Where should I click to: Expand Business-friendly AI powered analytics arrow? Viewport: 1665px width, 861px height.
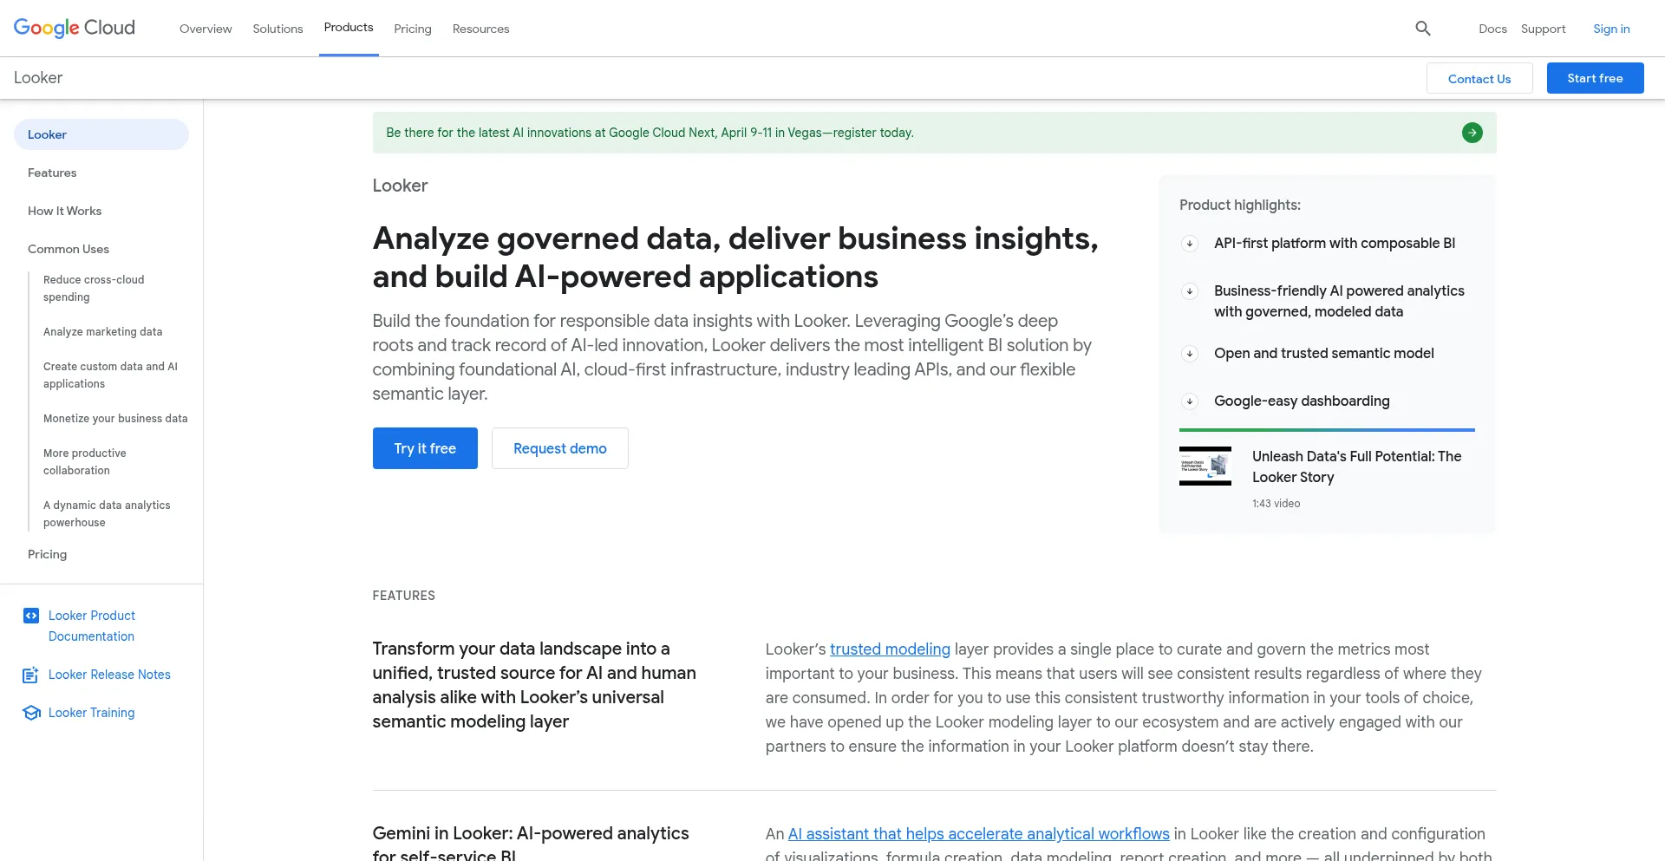pyautogui.click(x=1190, y=291)
